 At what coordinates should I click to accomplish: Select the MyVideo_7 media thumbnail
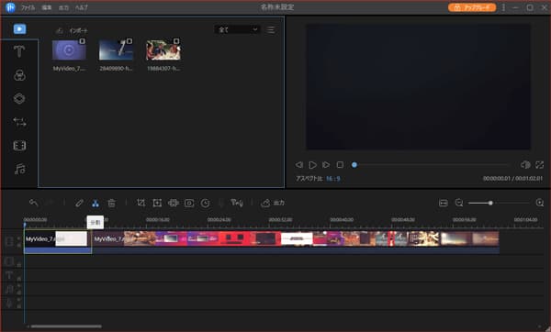69,50
